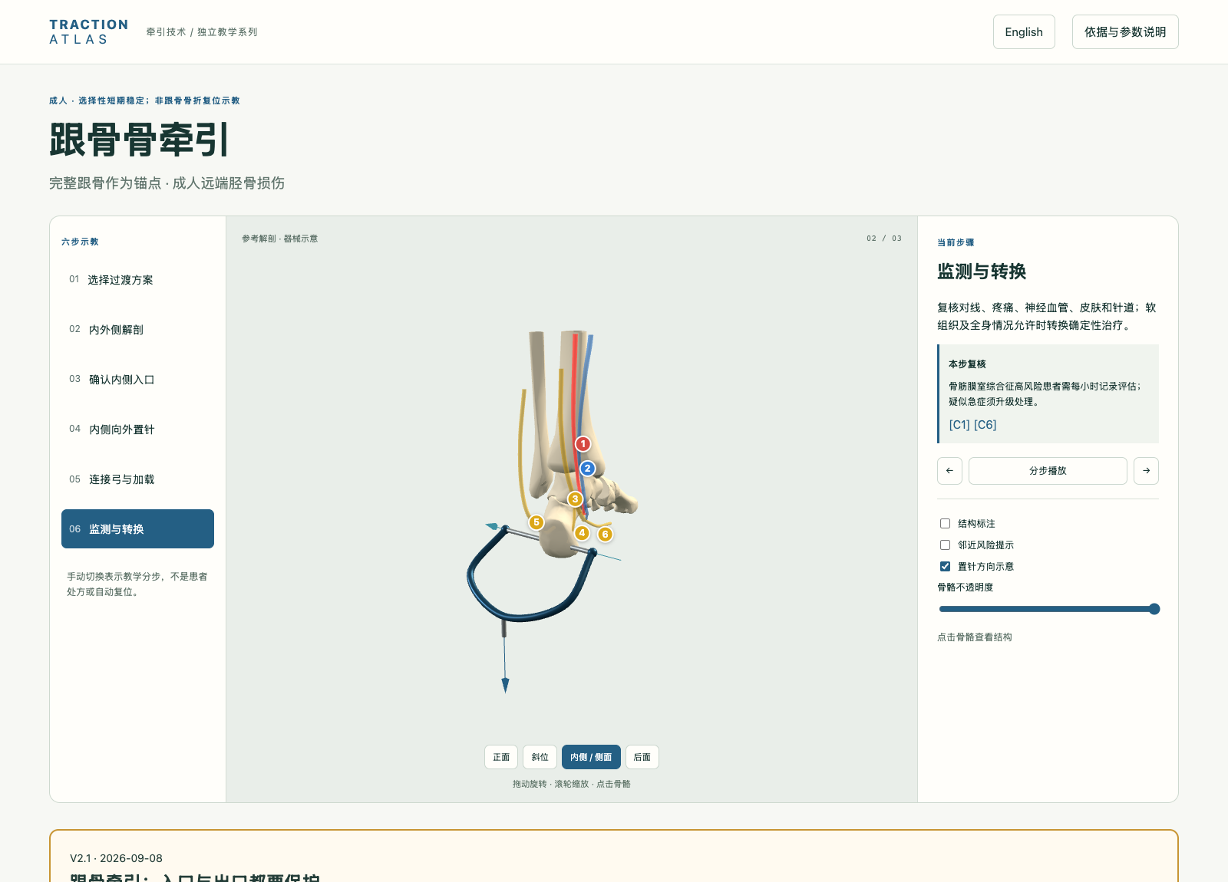Enable 邻近风险提示 checkbox
1228x882 pixels.
tap(946, 545)
